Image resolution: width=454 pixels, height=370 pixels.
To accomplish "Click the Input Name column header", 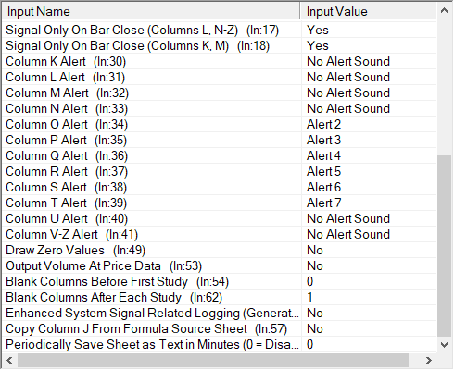I will point(151,11).
